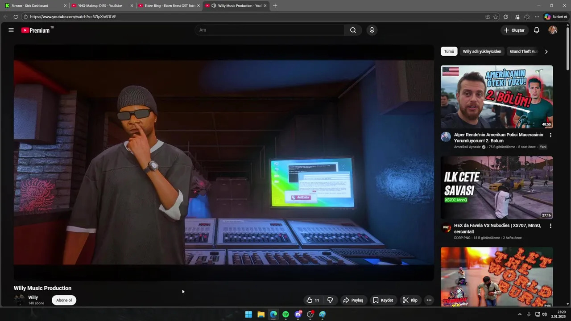The image size is (571, 321).
Task: Close the Elden Ring browser tab
Action: [x=199, y=6]
